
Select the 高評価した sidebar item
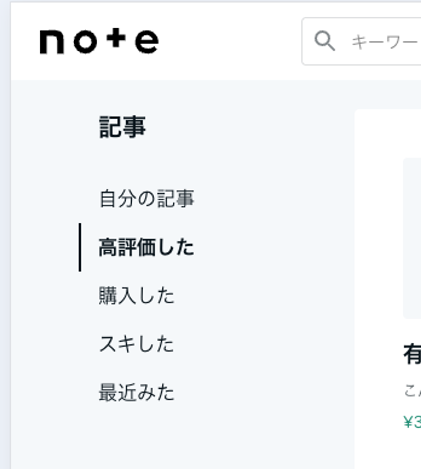pyautogui.click(x=146, y=247)
